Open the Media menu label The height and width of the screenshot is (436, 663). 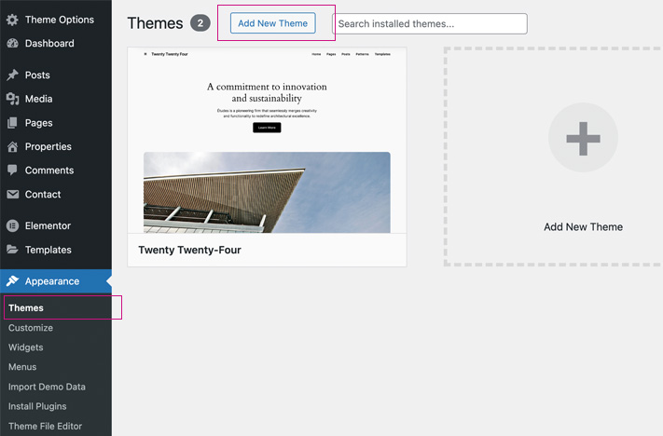click(39, 99)
